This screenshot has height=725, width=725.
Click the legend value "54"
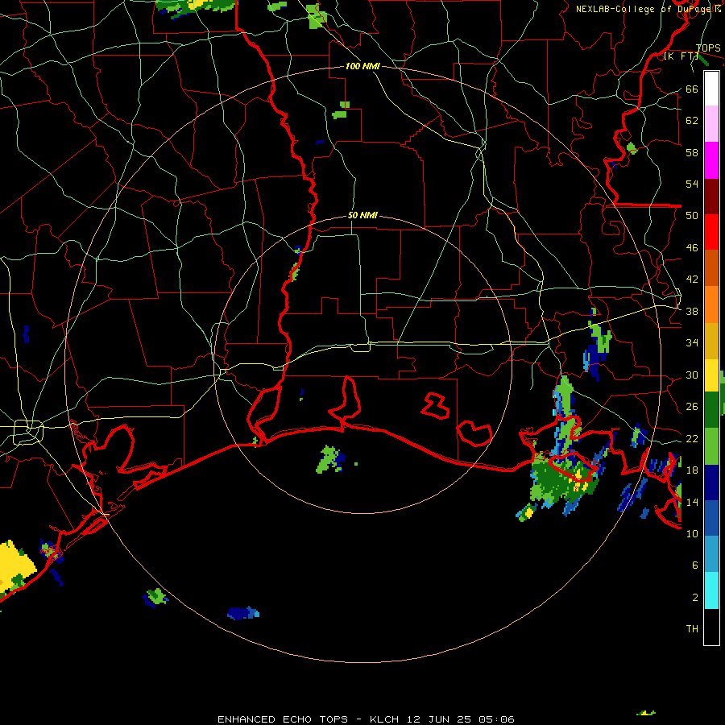click(692, 184)
